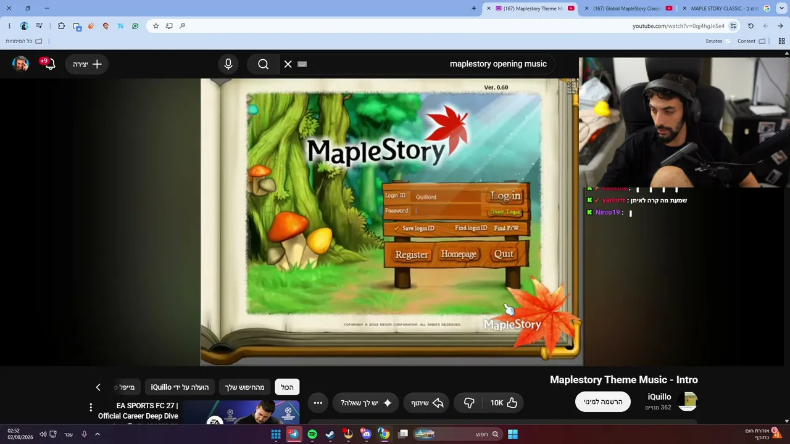Open Spotify from the taskbar
790x444 pixels.
click(x=312, y=434)
